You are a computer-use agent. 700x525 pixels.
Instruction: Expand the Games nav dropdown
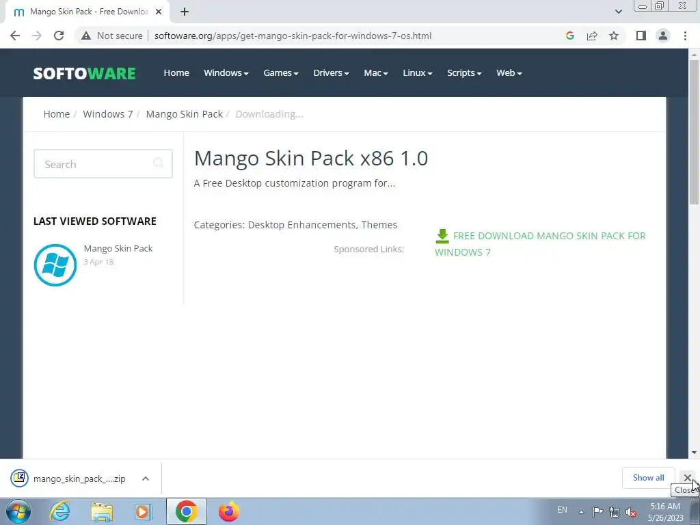(x=281, y=72)
